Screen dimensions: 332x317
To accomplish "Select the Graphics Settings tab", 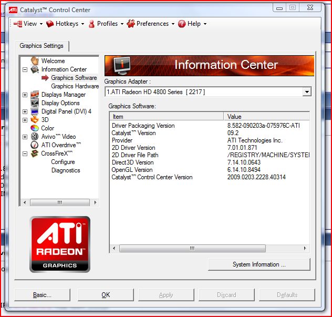I will 41,46.
